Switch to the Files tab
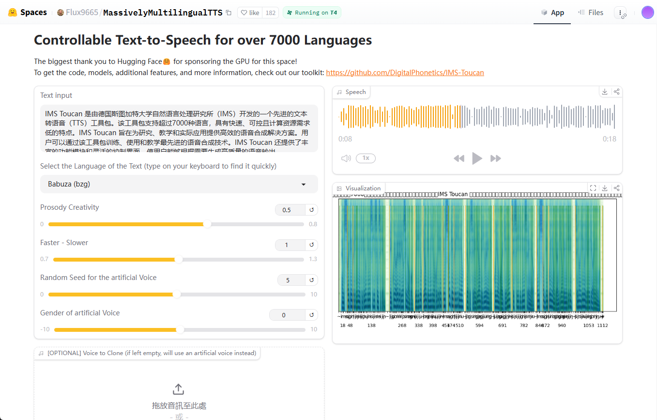This screenshot has height=420, width=657. click(591, 13)
